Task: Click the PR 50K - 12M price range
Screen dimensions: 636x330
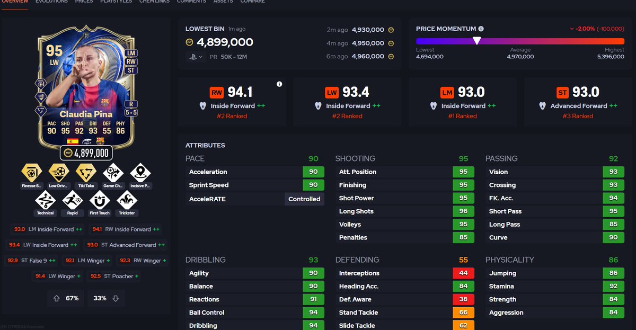Action: pyautogui.click(x=228, y=57)
